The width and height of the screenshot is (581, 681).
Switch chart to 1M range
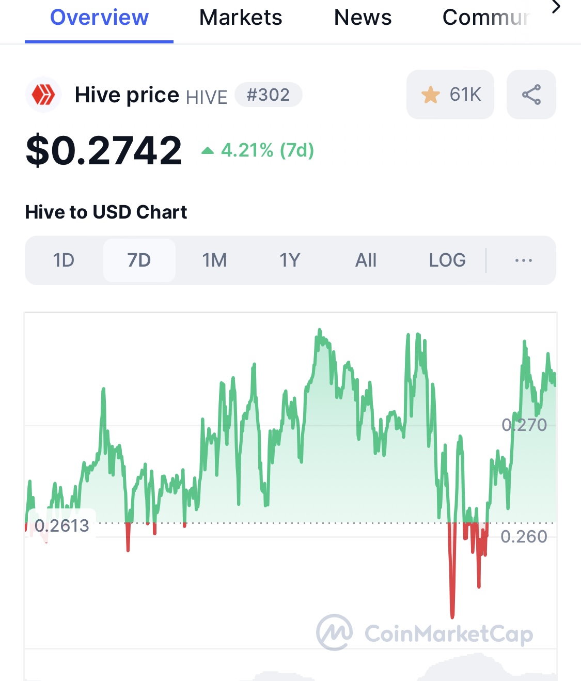(x=214, y=260)
